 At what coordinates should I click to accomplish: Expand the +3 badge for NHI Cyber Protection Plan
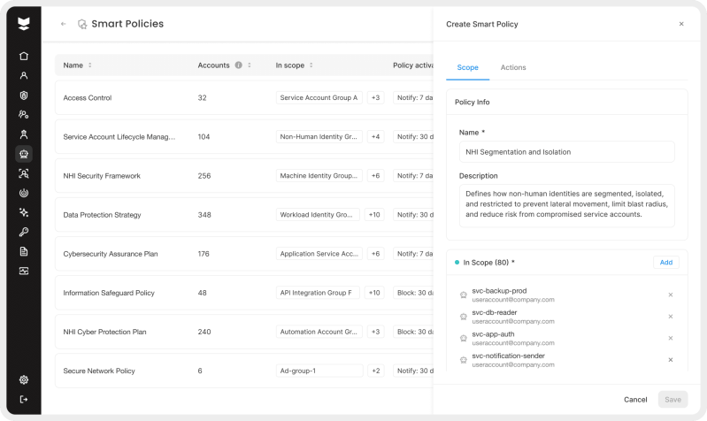375,332
